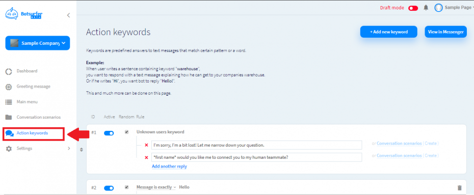Click the Greeting message chip icon

tap(9, 87)
